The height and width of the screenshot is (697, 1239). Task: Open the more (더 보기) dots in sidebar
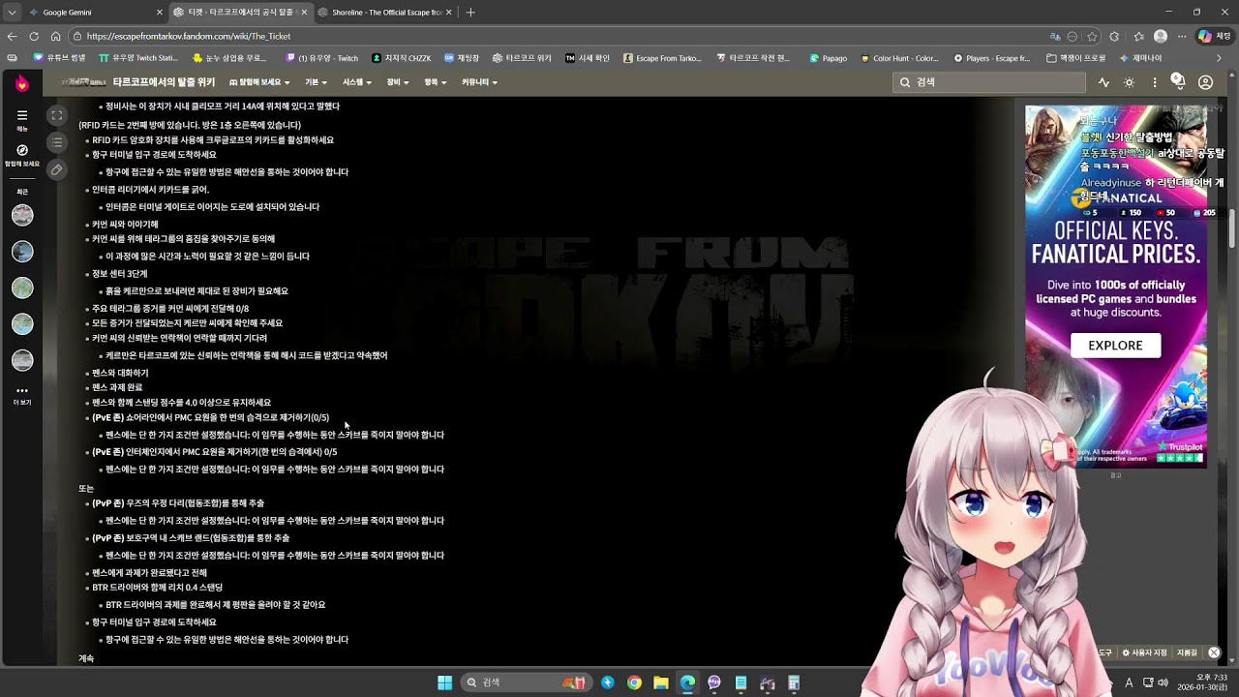pos(21,395)
